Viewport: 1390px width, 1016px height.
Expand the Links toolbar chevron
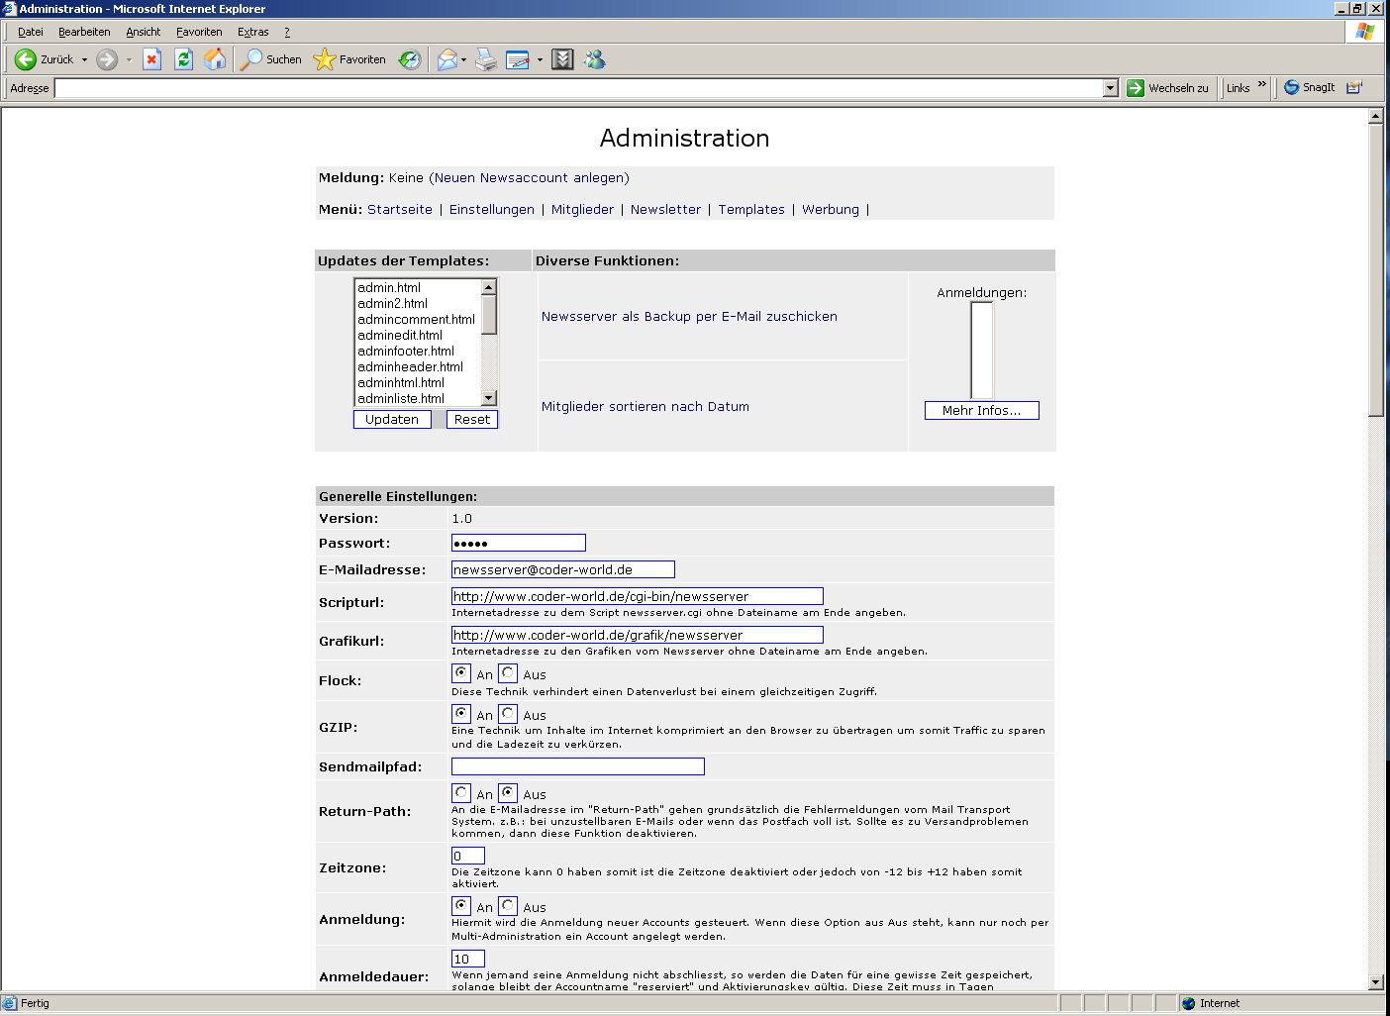click(1262, 84)
